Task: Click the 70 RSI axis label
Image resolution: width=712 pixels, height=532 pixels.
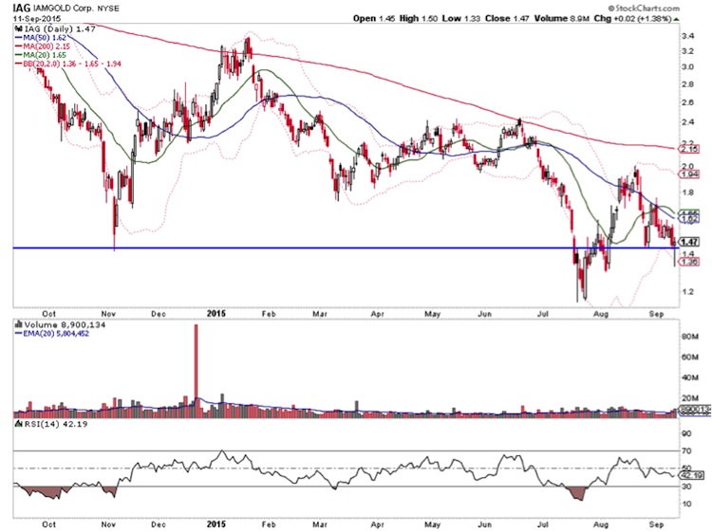Action: pyautogui.click(x=686, y=451)
